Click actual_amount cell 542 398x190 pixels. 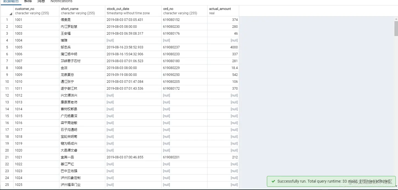click(x=223, y=75)
